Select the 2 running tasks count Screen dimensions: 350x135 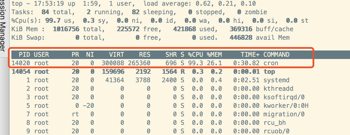[88, 12]
